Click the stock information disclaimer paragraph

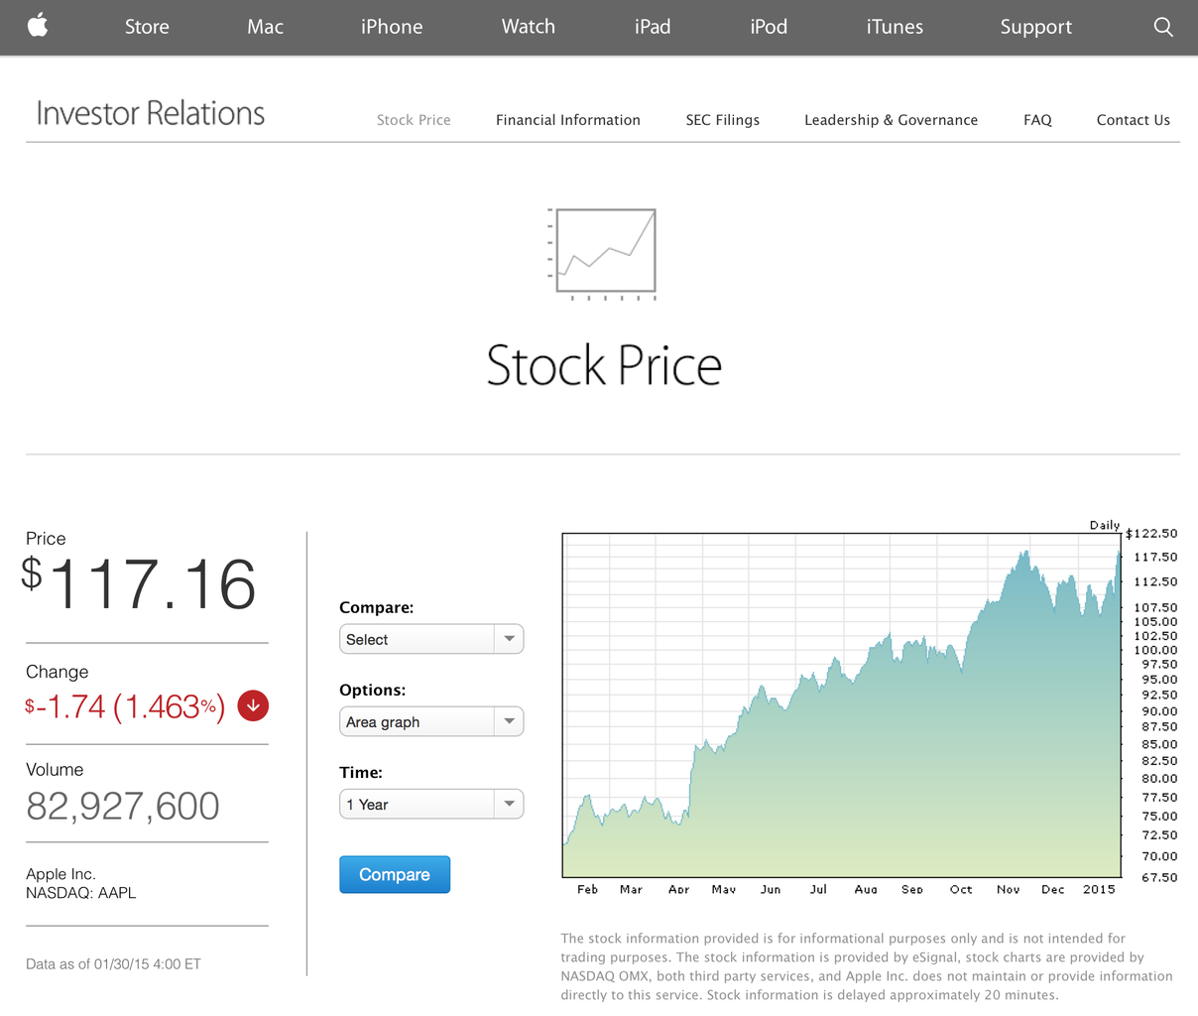pos(867,966)
